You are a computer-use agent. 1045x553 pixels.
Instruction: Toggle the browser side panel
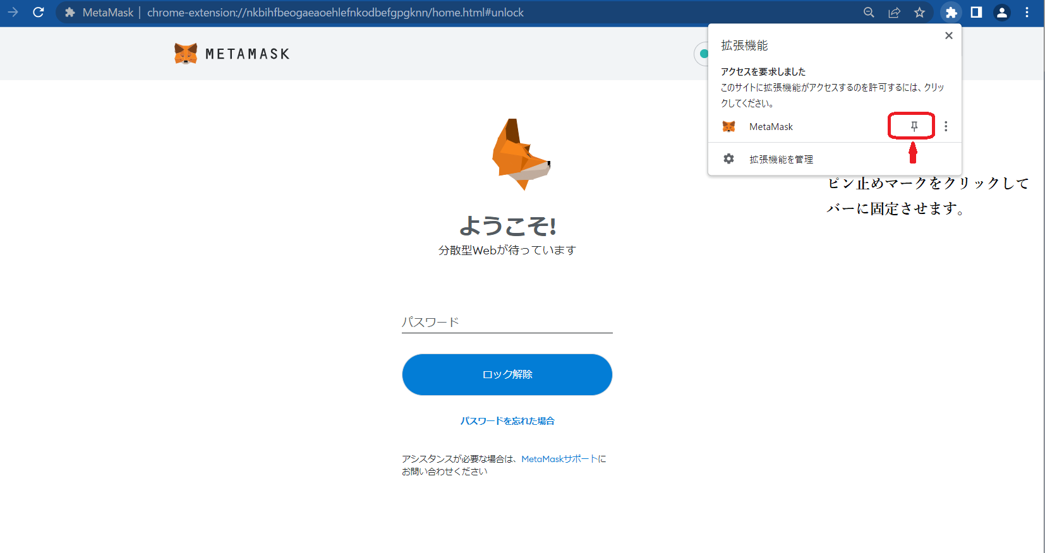point(976,13)
